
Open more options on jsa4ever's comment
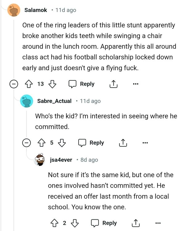[158, 223]
